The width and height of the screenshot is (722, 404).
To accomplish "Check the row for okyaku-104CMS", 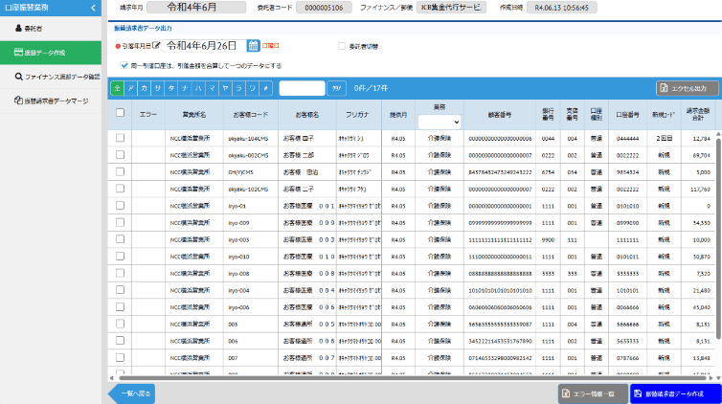I will click(121, 138).
